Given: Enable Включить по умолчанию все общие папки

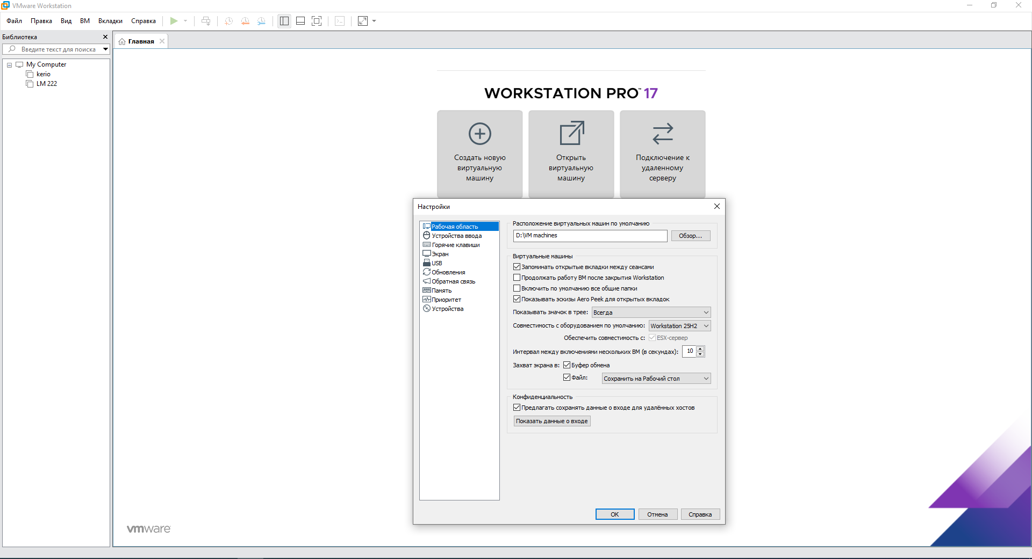Looking at the screenshot, I should (517, 288).
